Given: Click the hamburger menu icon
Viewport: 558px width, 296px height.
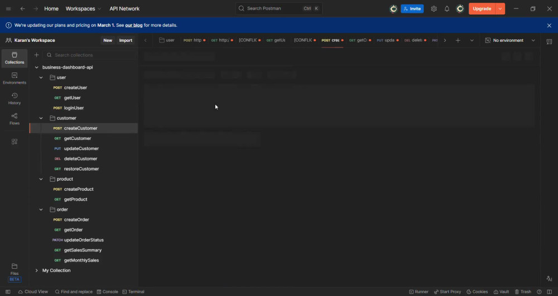Looking at the screenshot, I should (8, 8).
